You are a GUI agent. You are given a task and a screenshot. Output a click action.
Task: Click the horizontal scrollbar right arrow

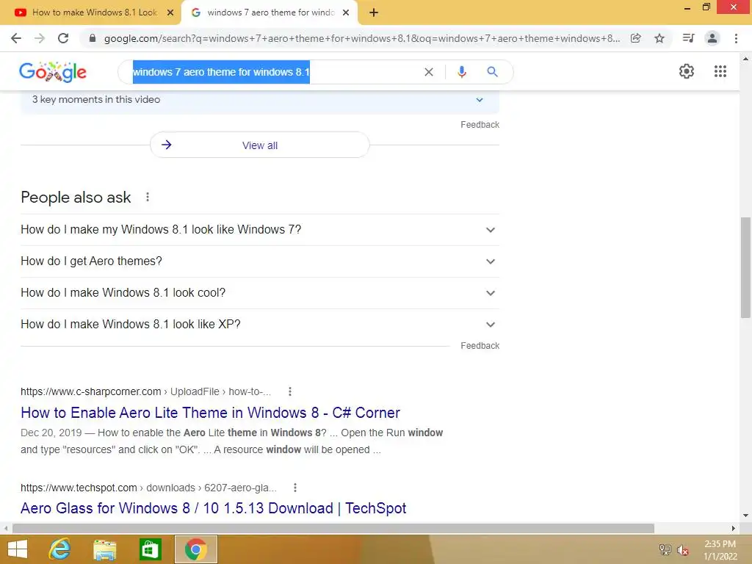(734, 529)
